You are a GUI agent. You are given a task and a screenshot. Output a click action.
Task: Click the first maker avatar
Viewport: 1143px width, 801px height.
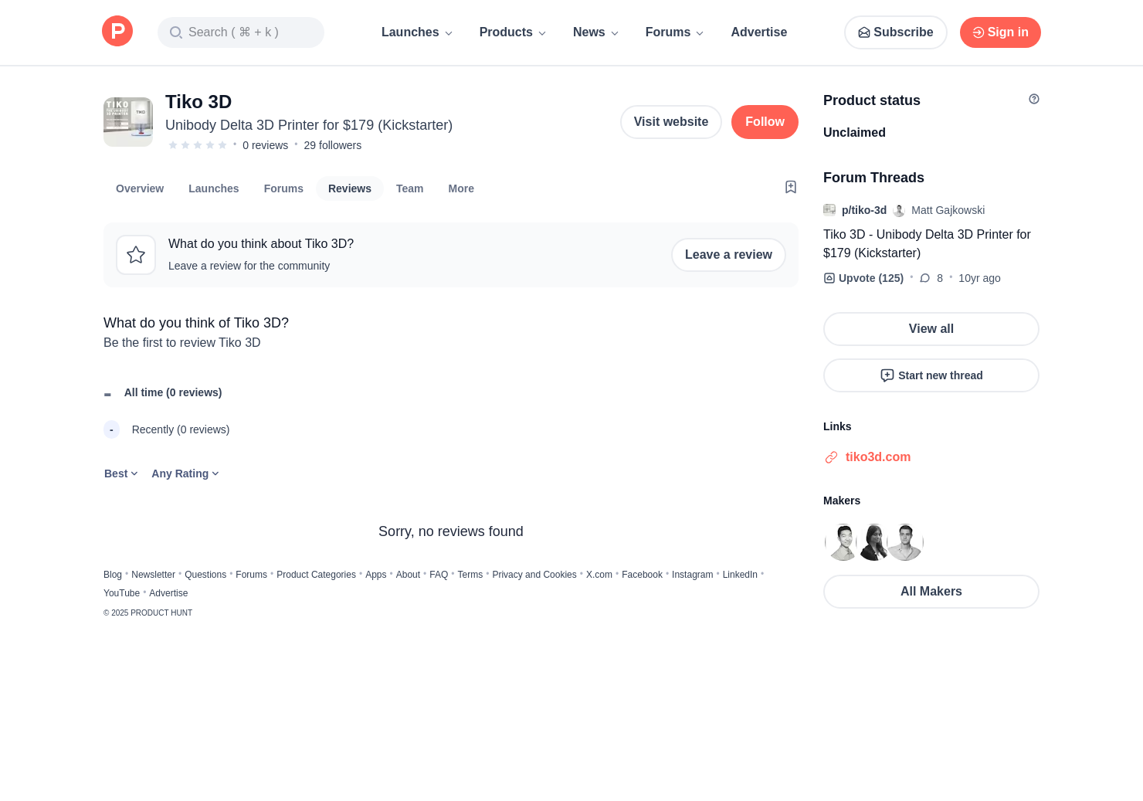pyautogui.click(x=843, y=542)
